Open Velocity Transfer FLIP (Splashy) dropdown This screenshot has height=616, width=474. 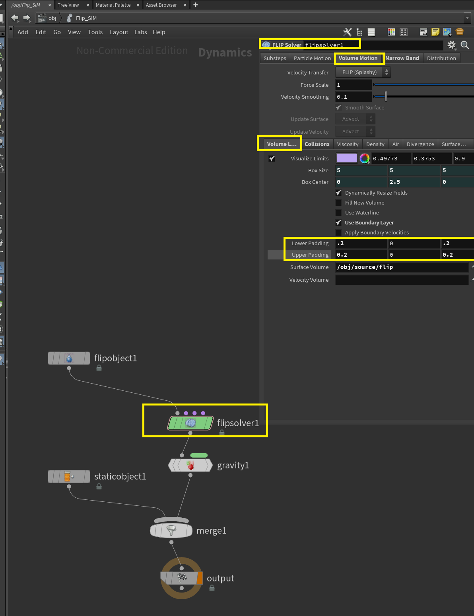pos(363,72)
